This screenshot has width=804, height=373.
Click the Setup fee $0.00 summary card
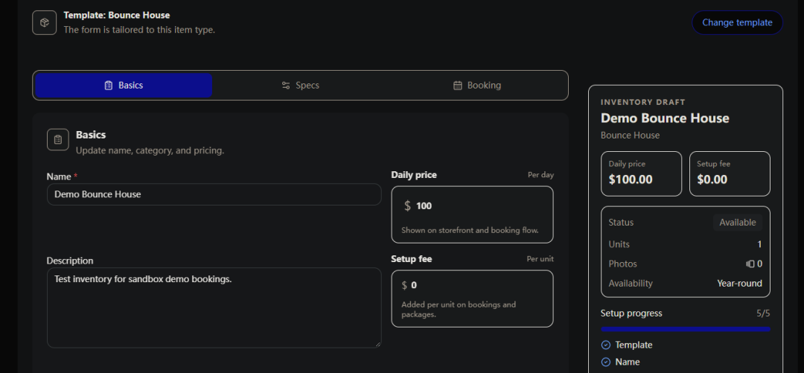pos(730,173)
